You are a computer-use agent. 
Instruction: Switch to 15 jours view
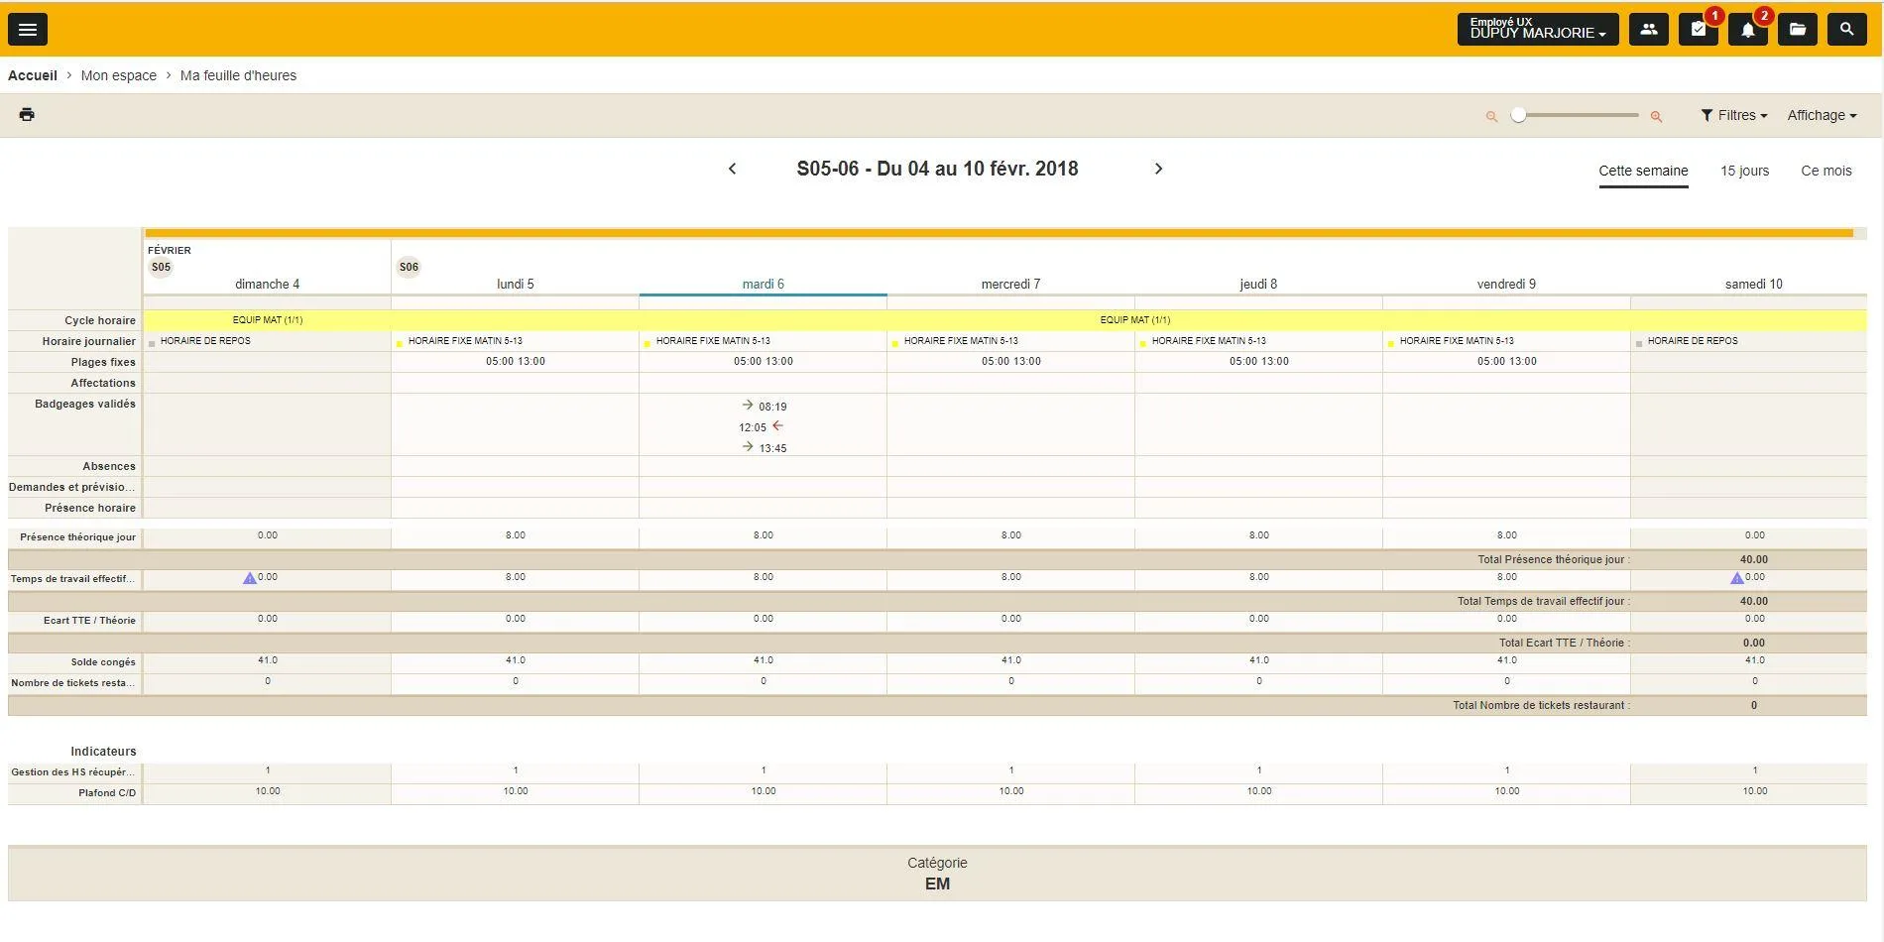tap(1744, 171)
